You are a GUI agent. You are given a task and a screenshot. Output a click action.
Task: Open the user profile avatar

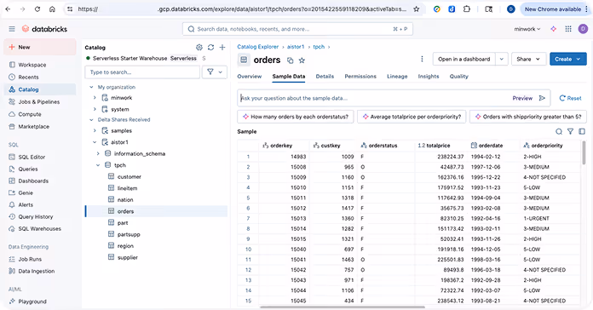583,29
